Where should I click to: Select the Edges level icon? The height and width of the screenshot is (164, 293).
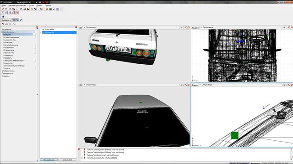click(x=6, y=13)
